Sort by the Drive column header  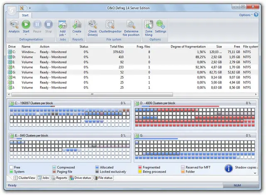12,46
